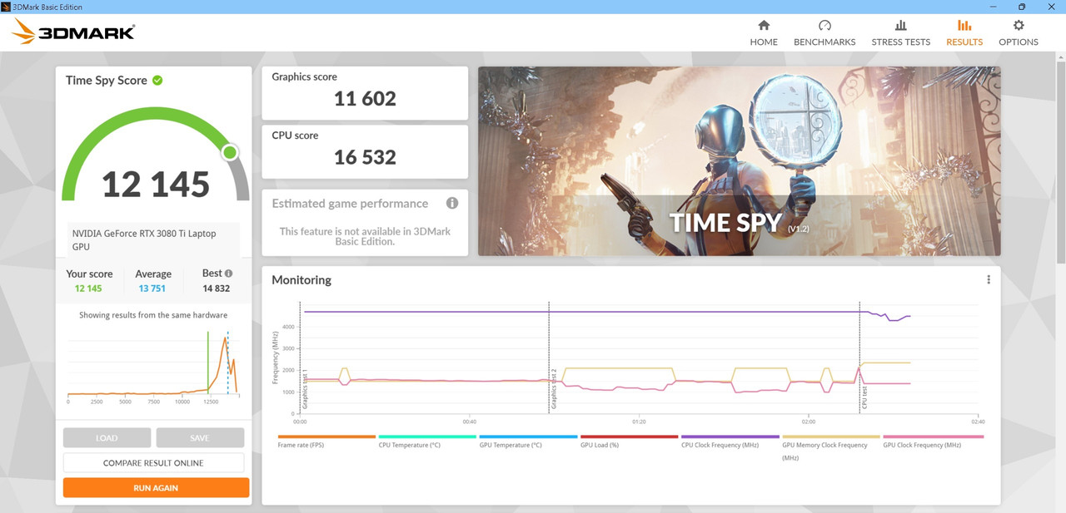This screenshot has width=1066, height=513.
Task: Click the greyed SAVE button
Action: pyautogui.click(x=200, y=438)
